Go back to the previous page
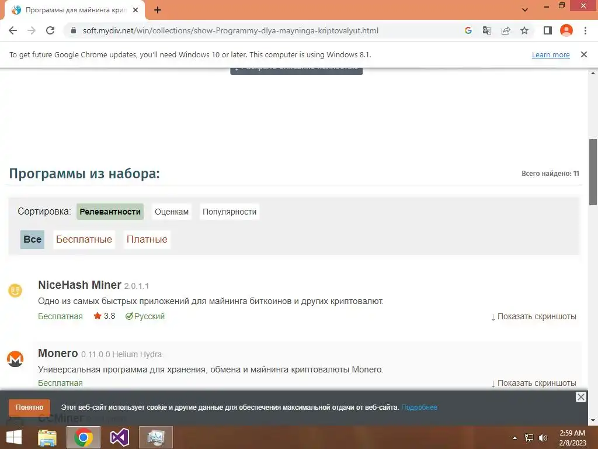 point(13,30)
